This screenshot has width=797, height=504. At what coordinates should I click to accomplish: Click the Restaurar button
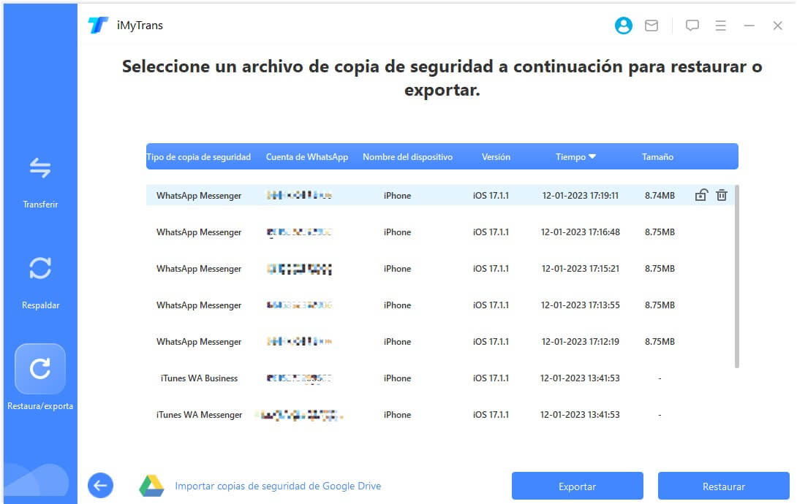click(724, 485)
